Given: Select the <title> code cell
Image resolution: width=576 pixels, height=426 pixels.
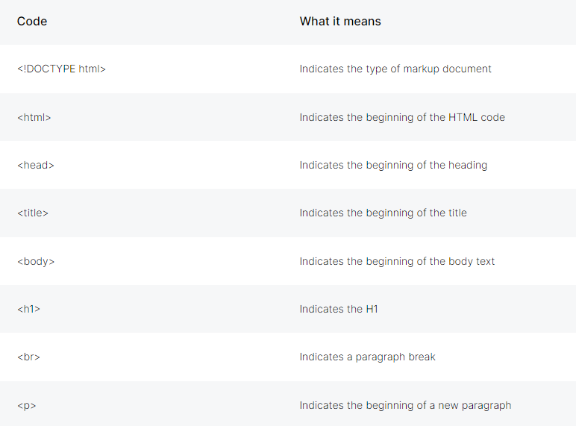Looking at the screenshot, I should 33,213.
